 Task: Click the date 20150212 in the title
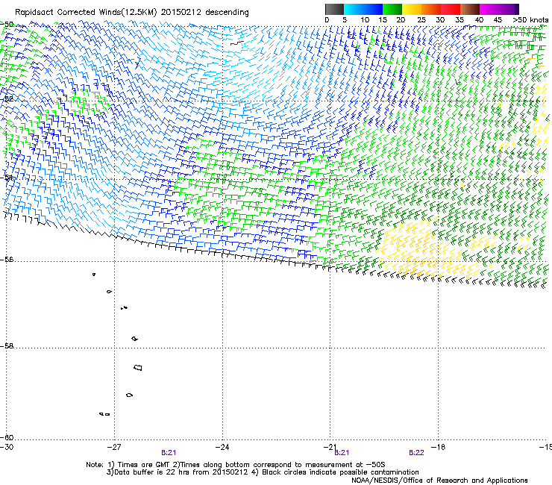pyautogui.click(x=181, y=12)
